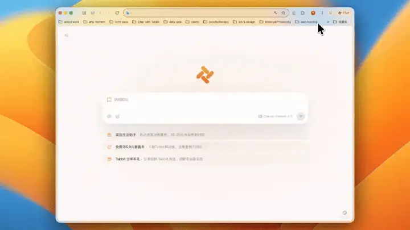The image size is (410, 230).
Task: Open the first suggestion about 美团生活助手
Action: 207,135
